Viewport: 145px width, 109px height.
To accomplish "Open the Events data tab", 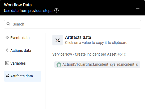I will coord(23,38).
